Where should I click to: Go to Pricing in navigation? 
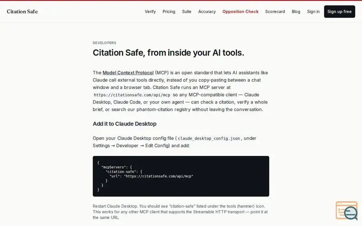point(169,12)
